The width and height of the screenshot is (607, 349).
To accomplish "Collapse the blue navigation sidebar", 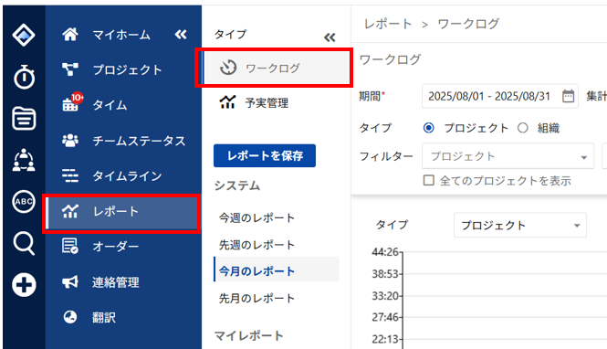I will pos(181,35).
